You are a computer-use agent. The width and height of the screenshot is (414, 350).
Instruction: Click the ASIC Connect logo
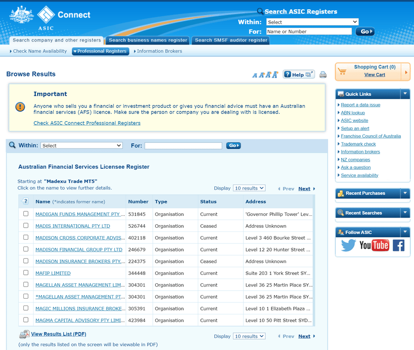(x=50, y=18)
